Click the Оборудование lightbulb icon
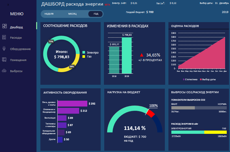This screenshot has height=152, width=230. pyautogui.click(x=4, y=48)
